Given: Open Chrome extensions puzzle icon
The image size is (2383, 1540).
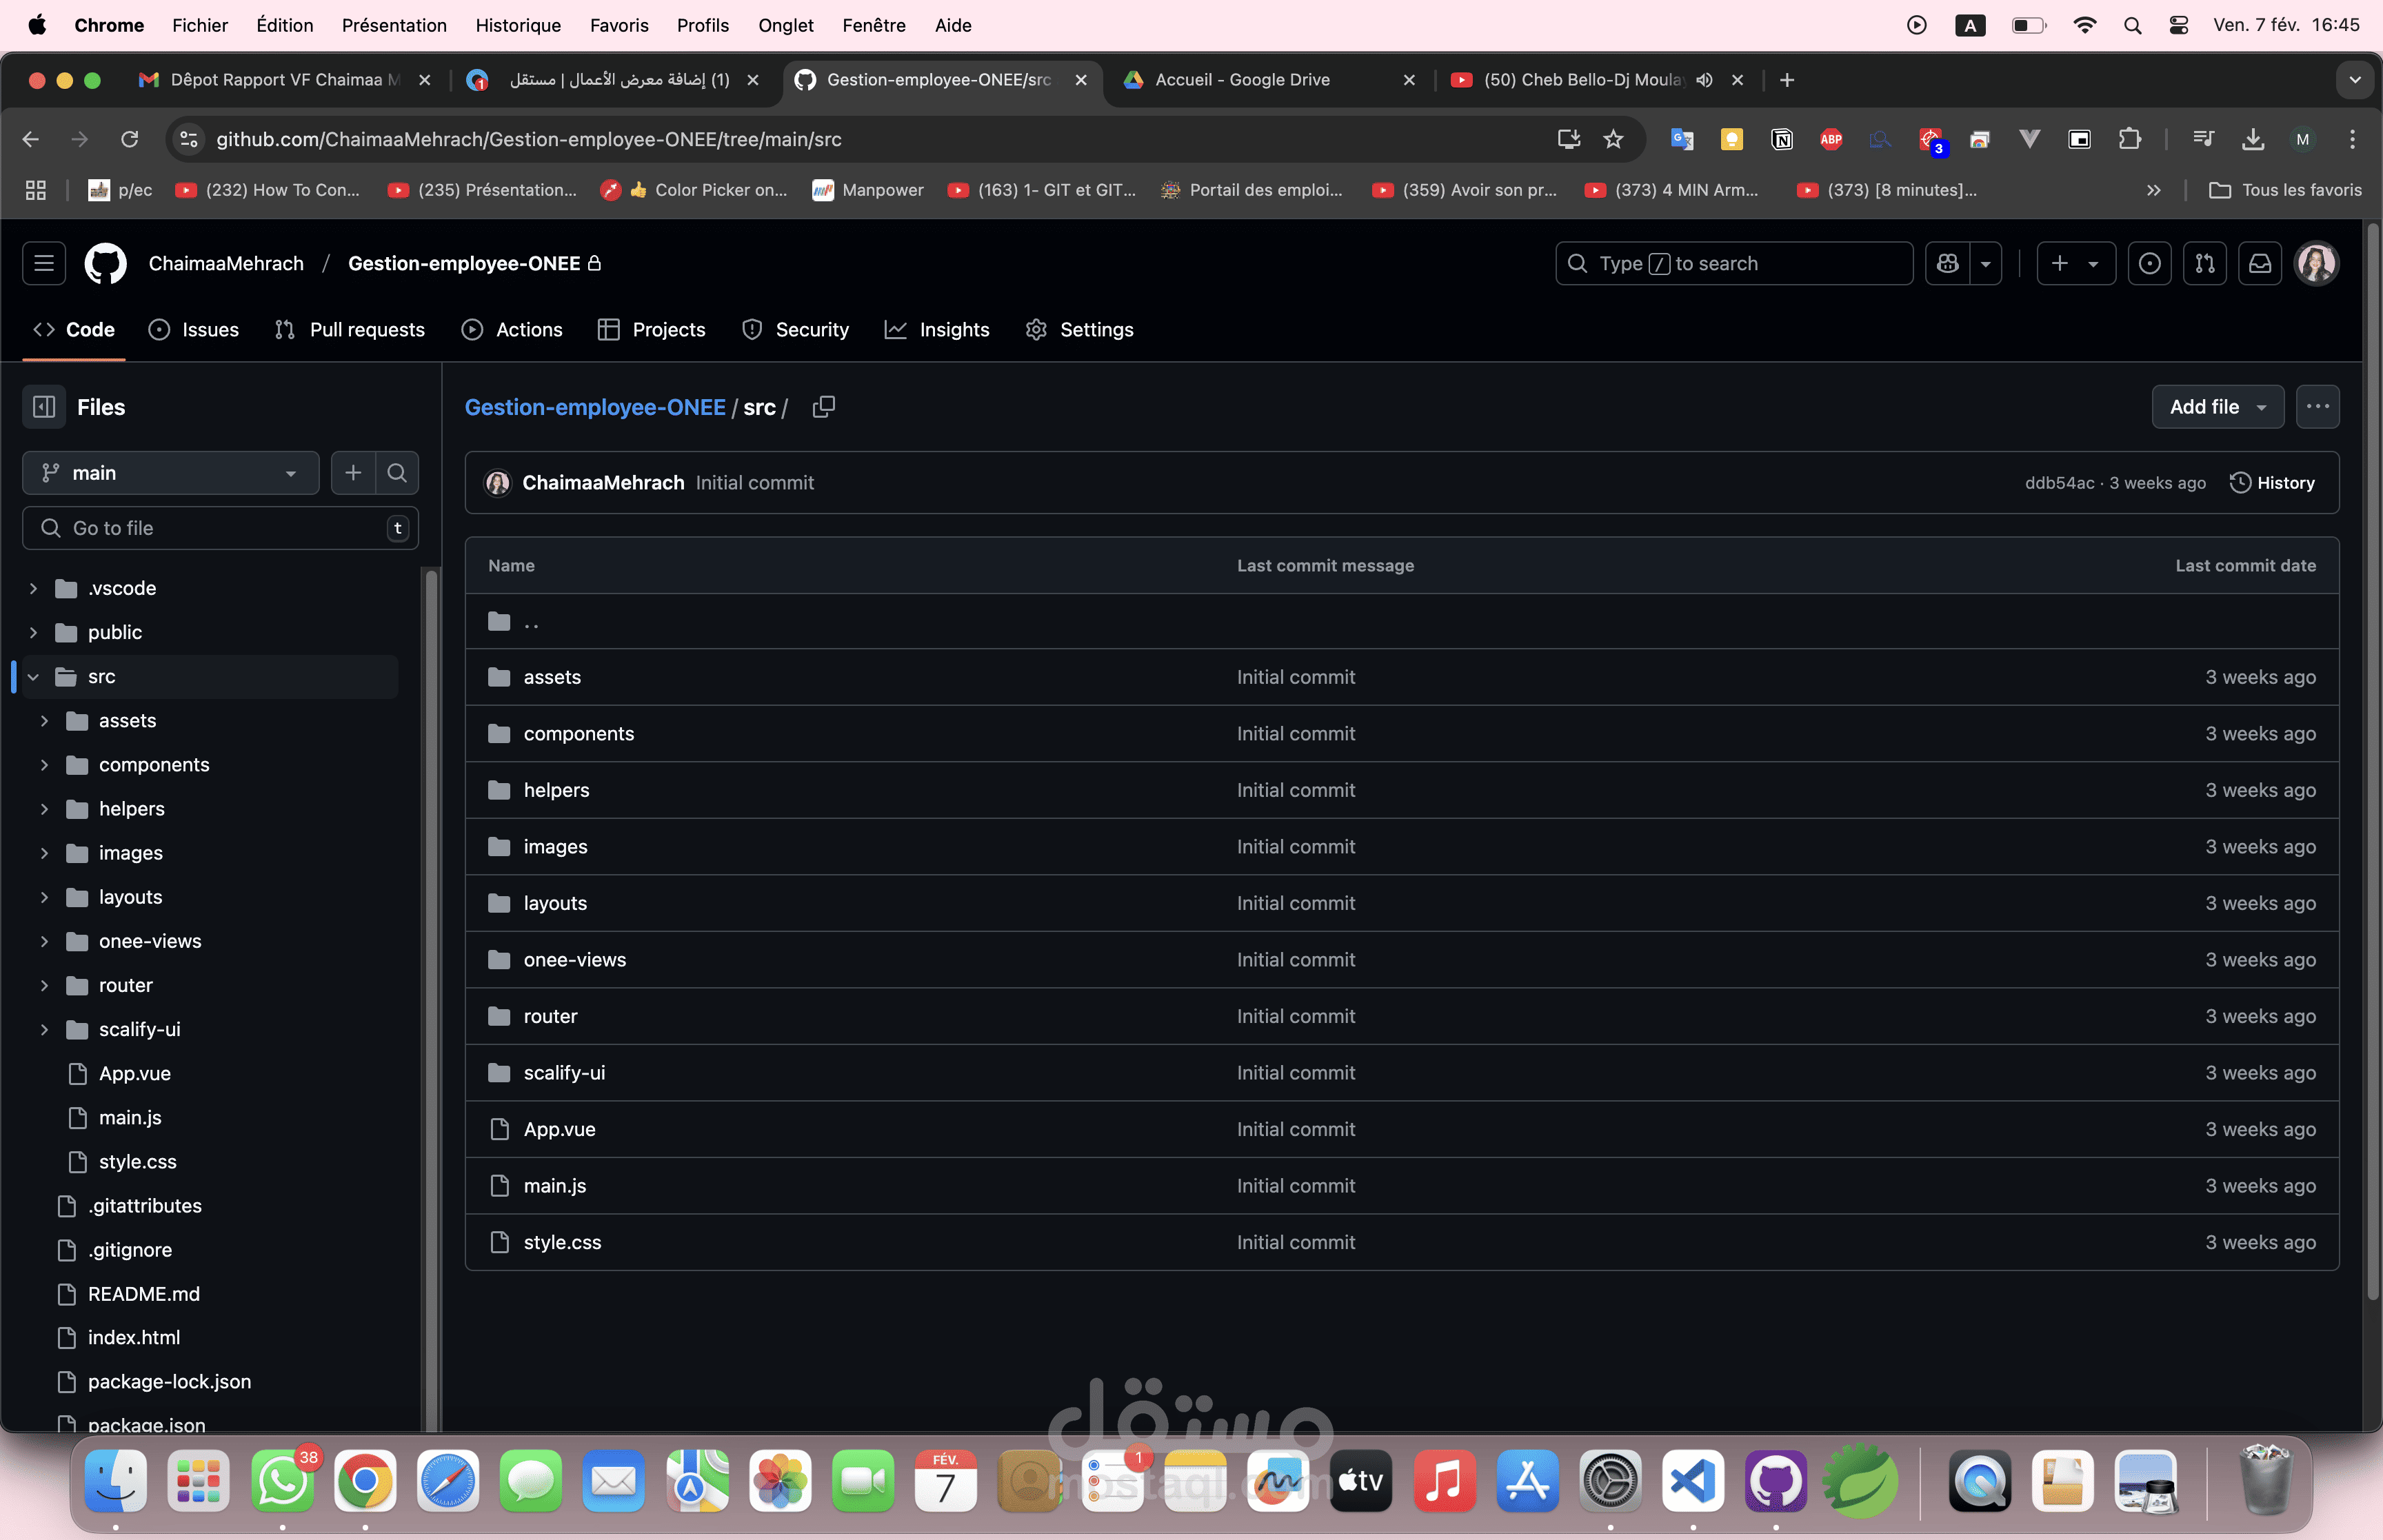Looking at the screenshot, I should click(x=2129, y=139).
